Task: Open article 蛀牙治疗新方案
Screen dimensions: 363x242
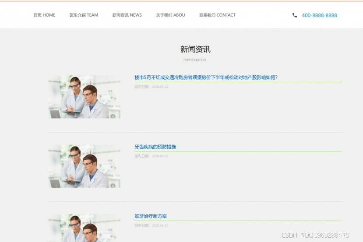Action: (x=151, y=216)
